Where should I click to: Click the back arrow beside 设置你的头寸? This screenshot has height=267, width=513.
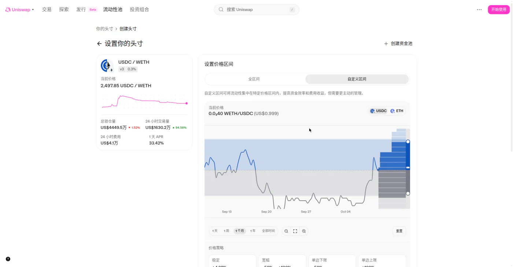pyautogui.click(x=99, y=44)
